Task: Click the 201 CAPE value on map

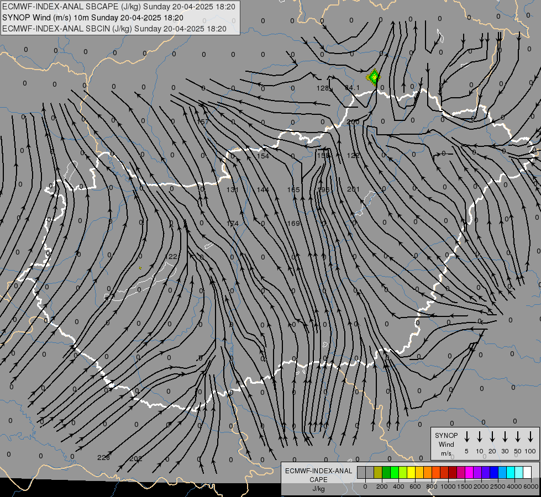Action: [353, 189]
